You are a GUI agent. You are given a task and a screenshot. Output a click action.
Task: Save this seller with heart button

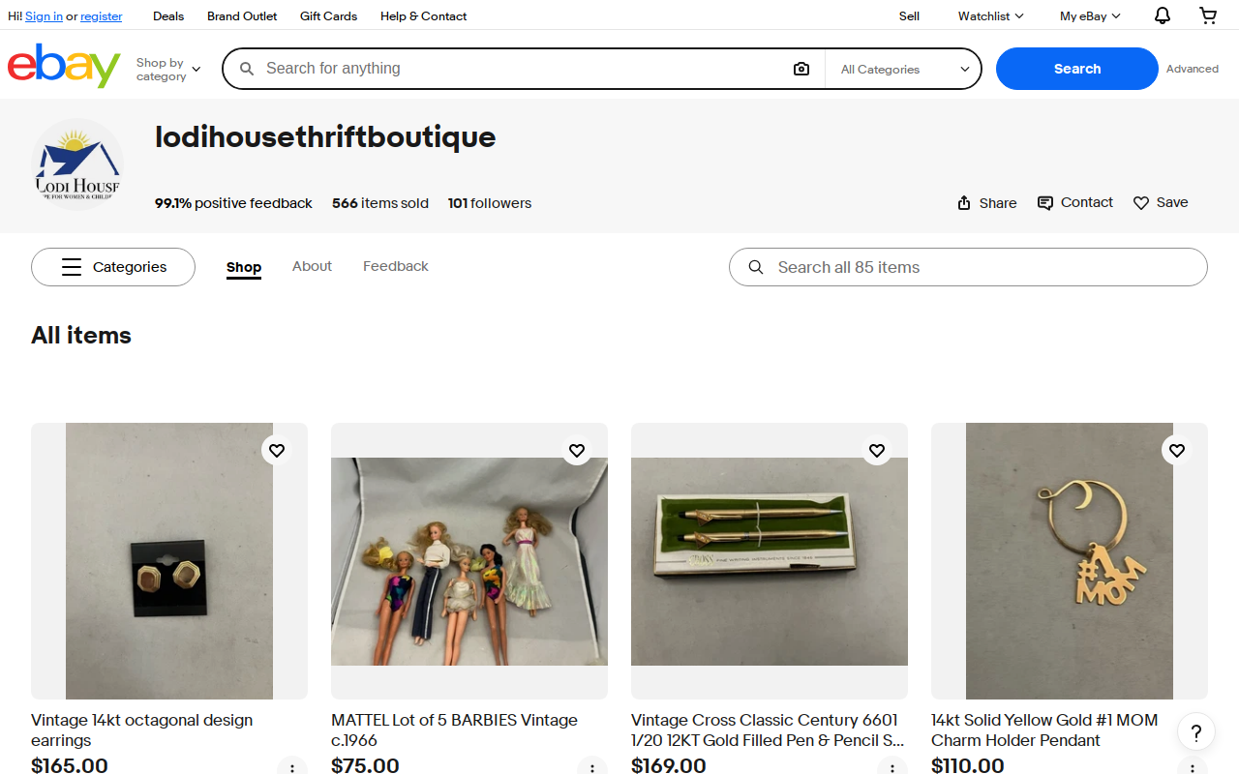(x=1161, y=202)
